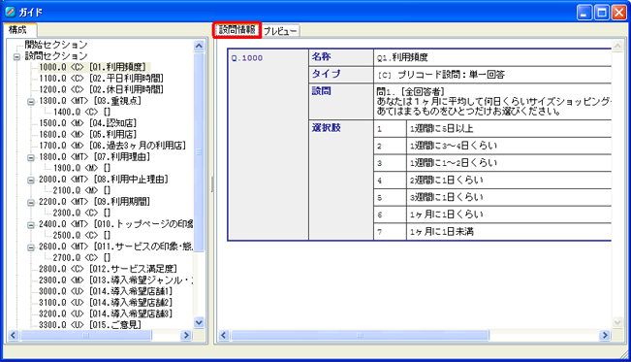Select tree row 1200.0 <C> 休日利用時間
Viewport: 631px width, 362px height.
point(102,89)
